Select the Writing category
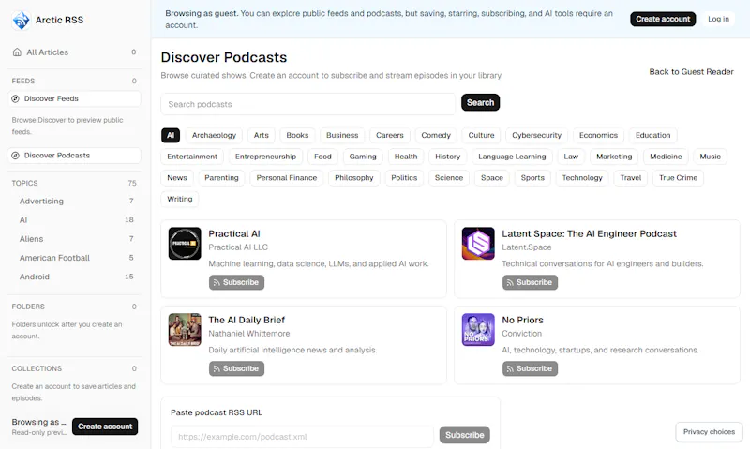Screen dimensions: 750x449 [180, 199]
